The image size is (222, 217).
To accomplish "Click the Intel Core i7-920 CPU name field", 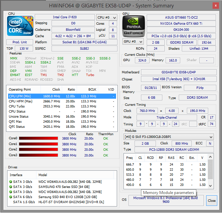I will click(x=65, y=17).
